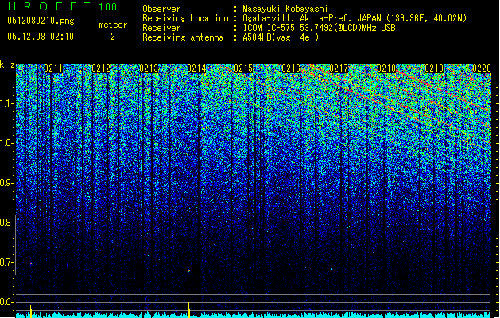Click the Receiving Location label
Image resolution: width=500 pixels, height=318 pixels.
[x=185, y=18]
